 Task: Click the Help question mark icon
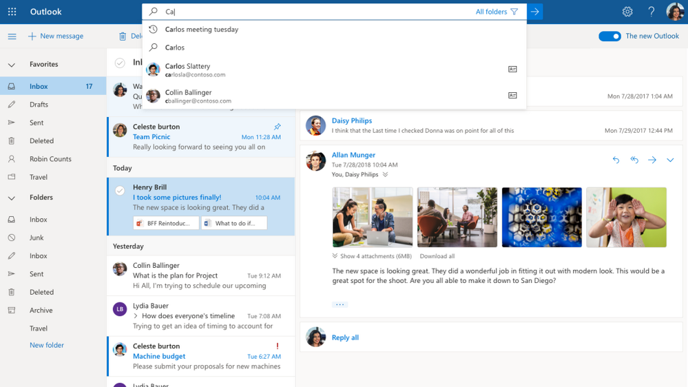coord(651,12)
